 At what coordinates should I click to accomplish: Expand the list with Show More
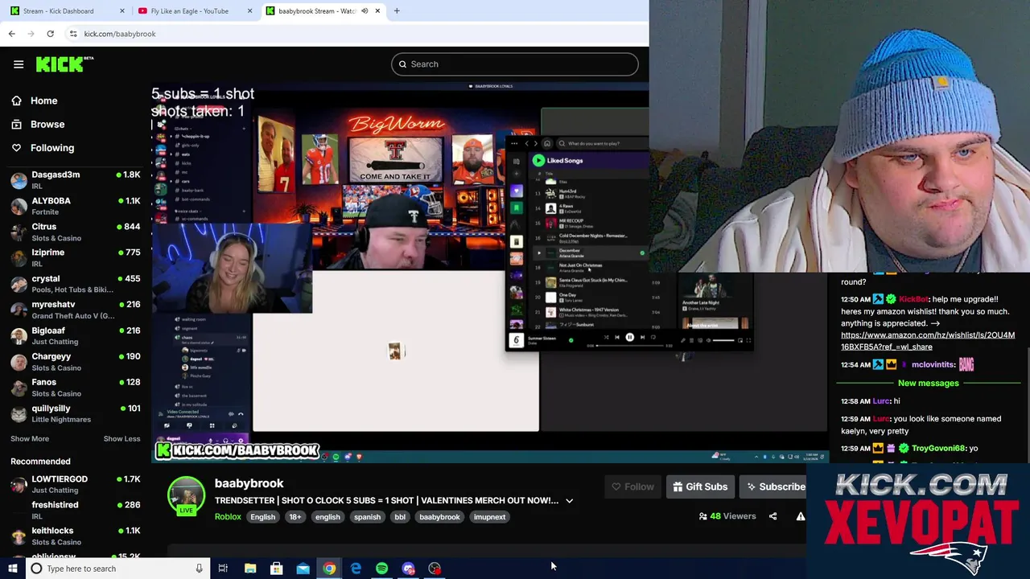[x=30, y=439]
